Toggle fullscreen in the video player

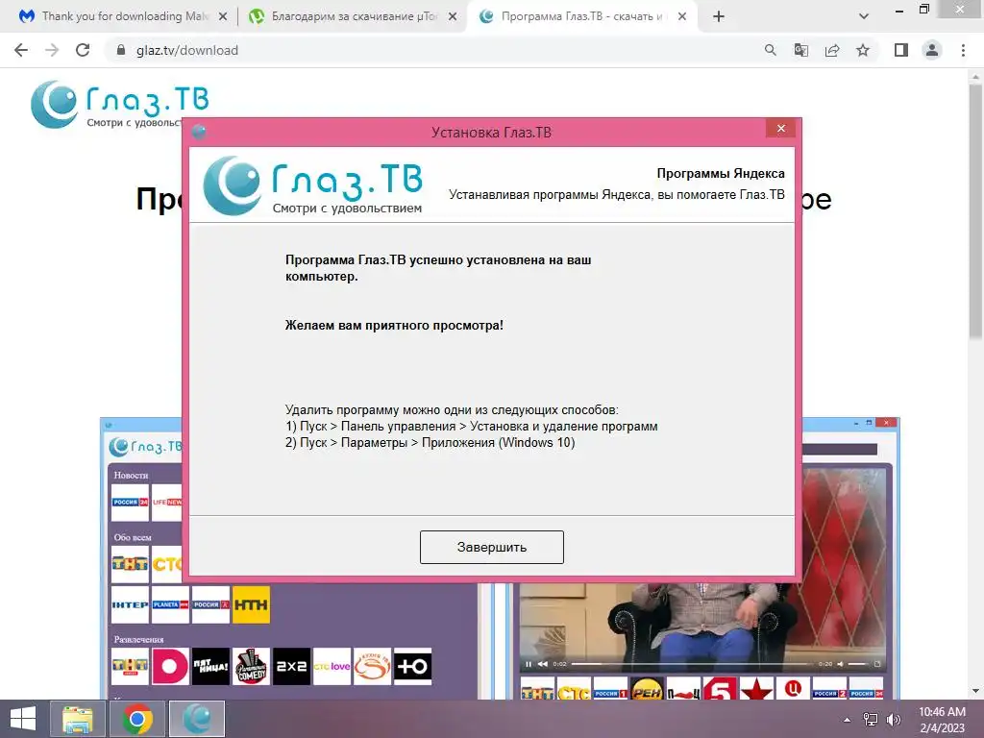click(877, 664)
